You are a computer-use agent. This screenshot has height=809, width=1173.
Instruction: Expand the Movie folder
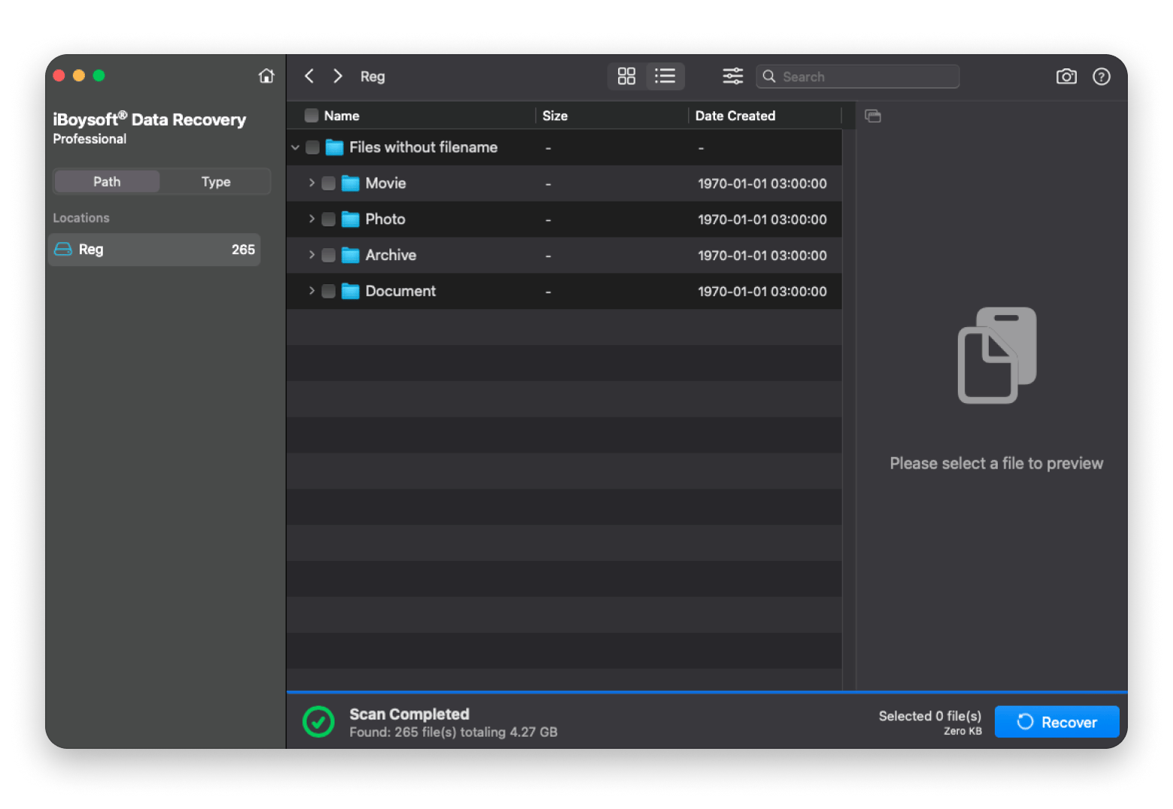(312, 183)
